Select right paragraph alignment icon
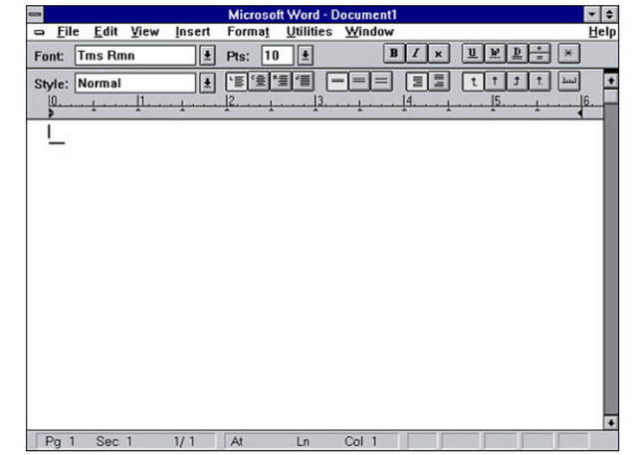Viewport: 637px width, 455px height. pos(281,82)
